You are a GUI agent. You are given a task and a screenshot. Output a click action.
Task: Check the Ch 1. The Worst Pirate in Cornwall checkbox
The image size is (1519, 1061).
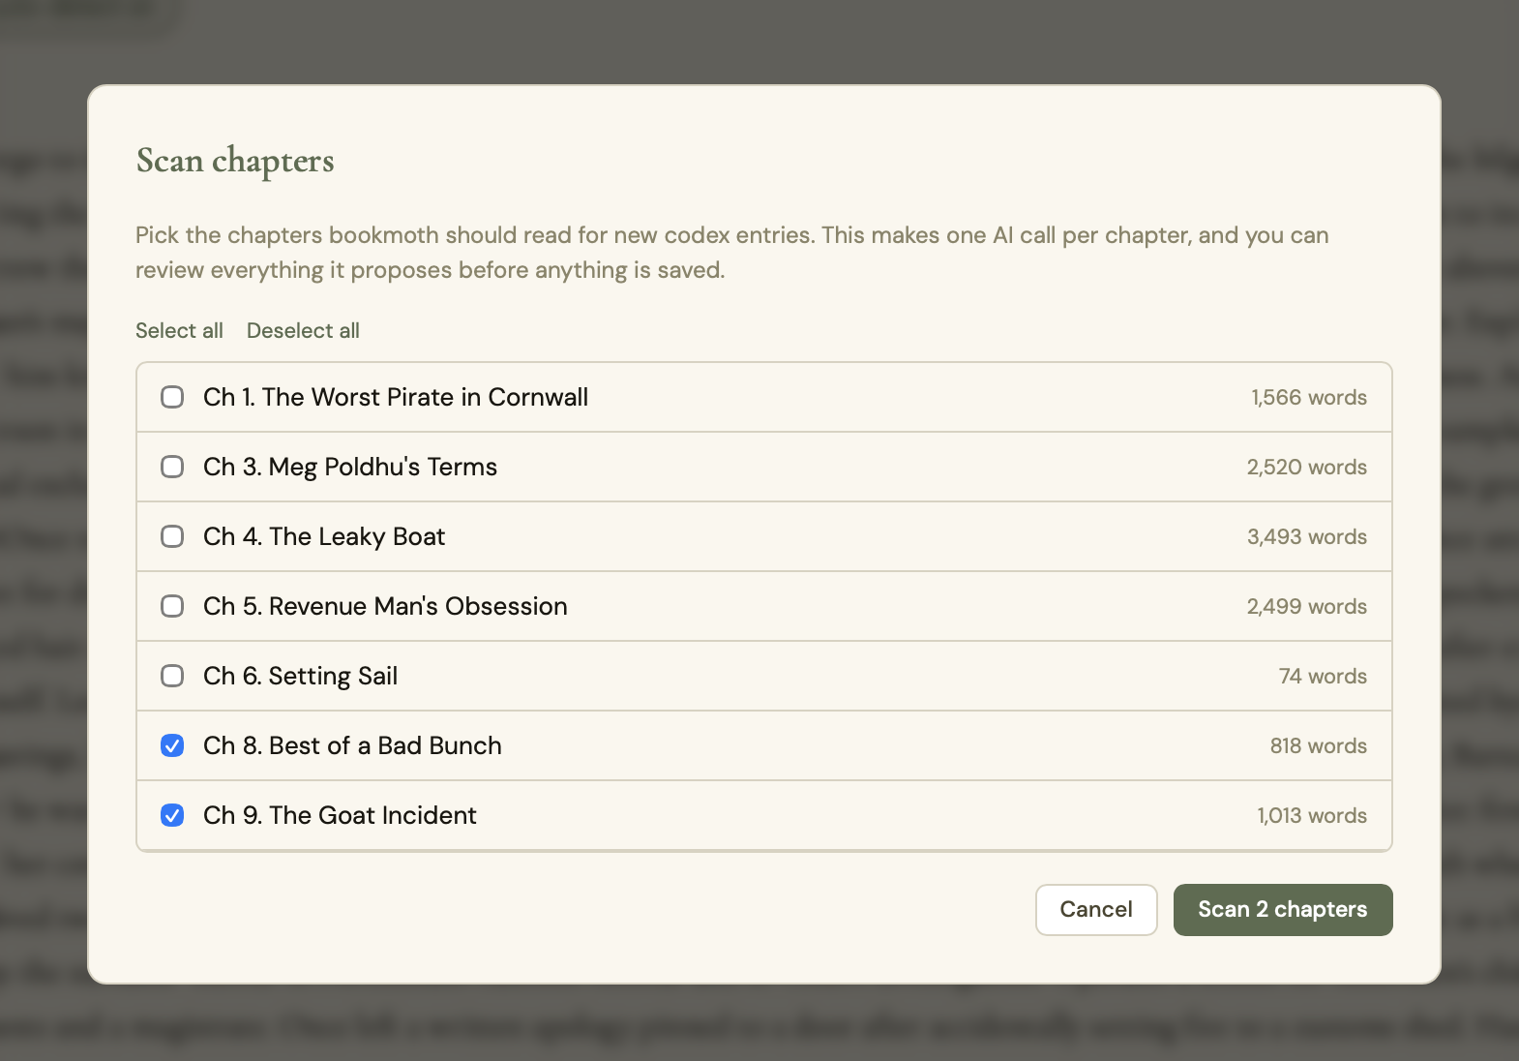point(172,397)
